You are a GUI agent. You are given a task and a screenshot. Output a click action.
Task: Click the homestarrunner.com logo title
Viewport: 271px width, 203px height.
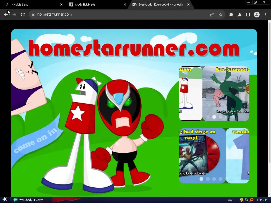134,48
